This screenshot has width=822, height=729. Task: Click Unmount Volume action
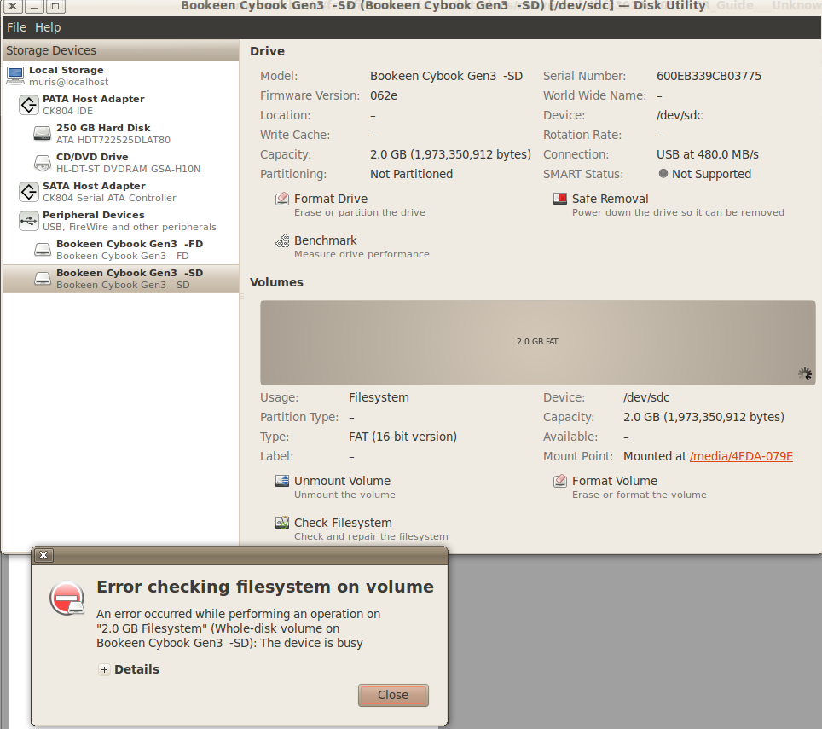click(x=335, y=487)
